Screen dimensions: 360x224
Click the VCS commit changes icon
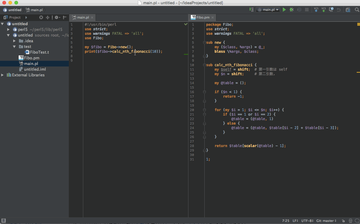click(x=324, y=10)
